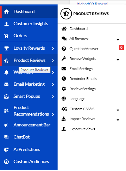Click the Product Recommendations icon
Screen dimensions: 126x171
click(6, 111)
